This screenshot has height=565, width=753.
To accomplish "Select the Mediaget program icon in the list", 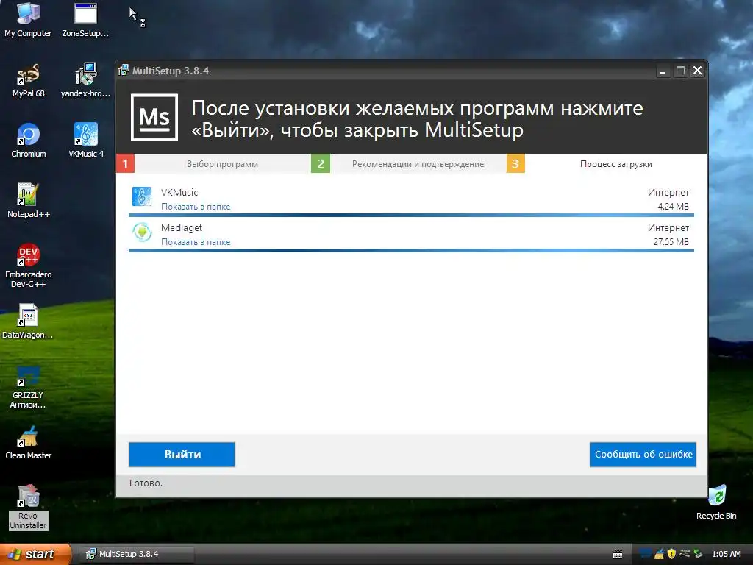I will [142, 232].
